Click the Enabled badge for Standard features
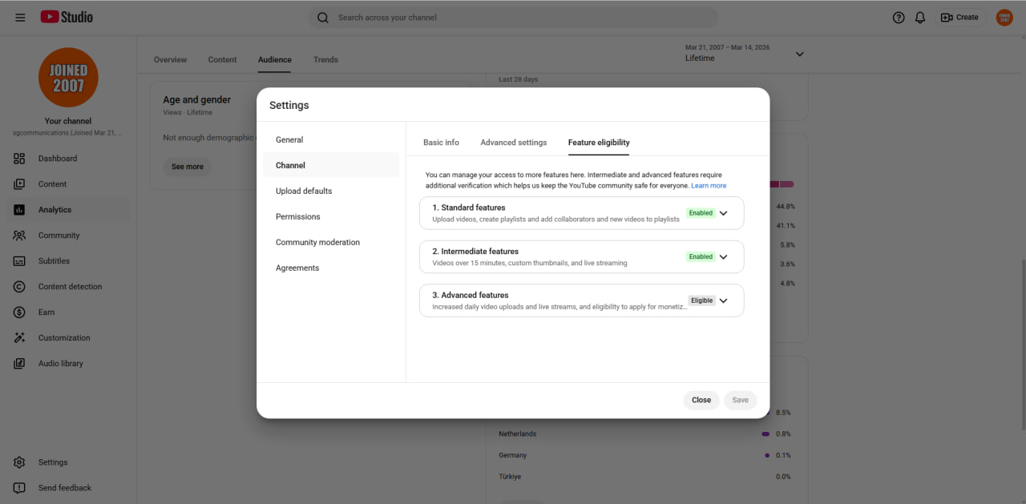Screen dimensions: 1026x504 click(x=701, y=213)
